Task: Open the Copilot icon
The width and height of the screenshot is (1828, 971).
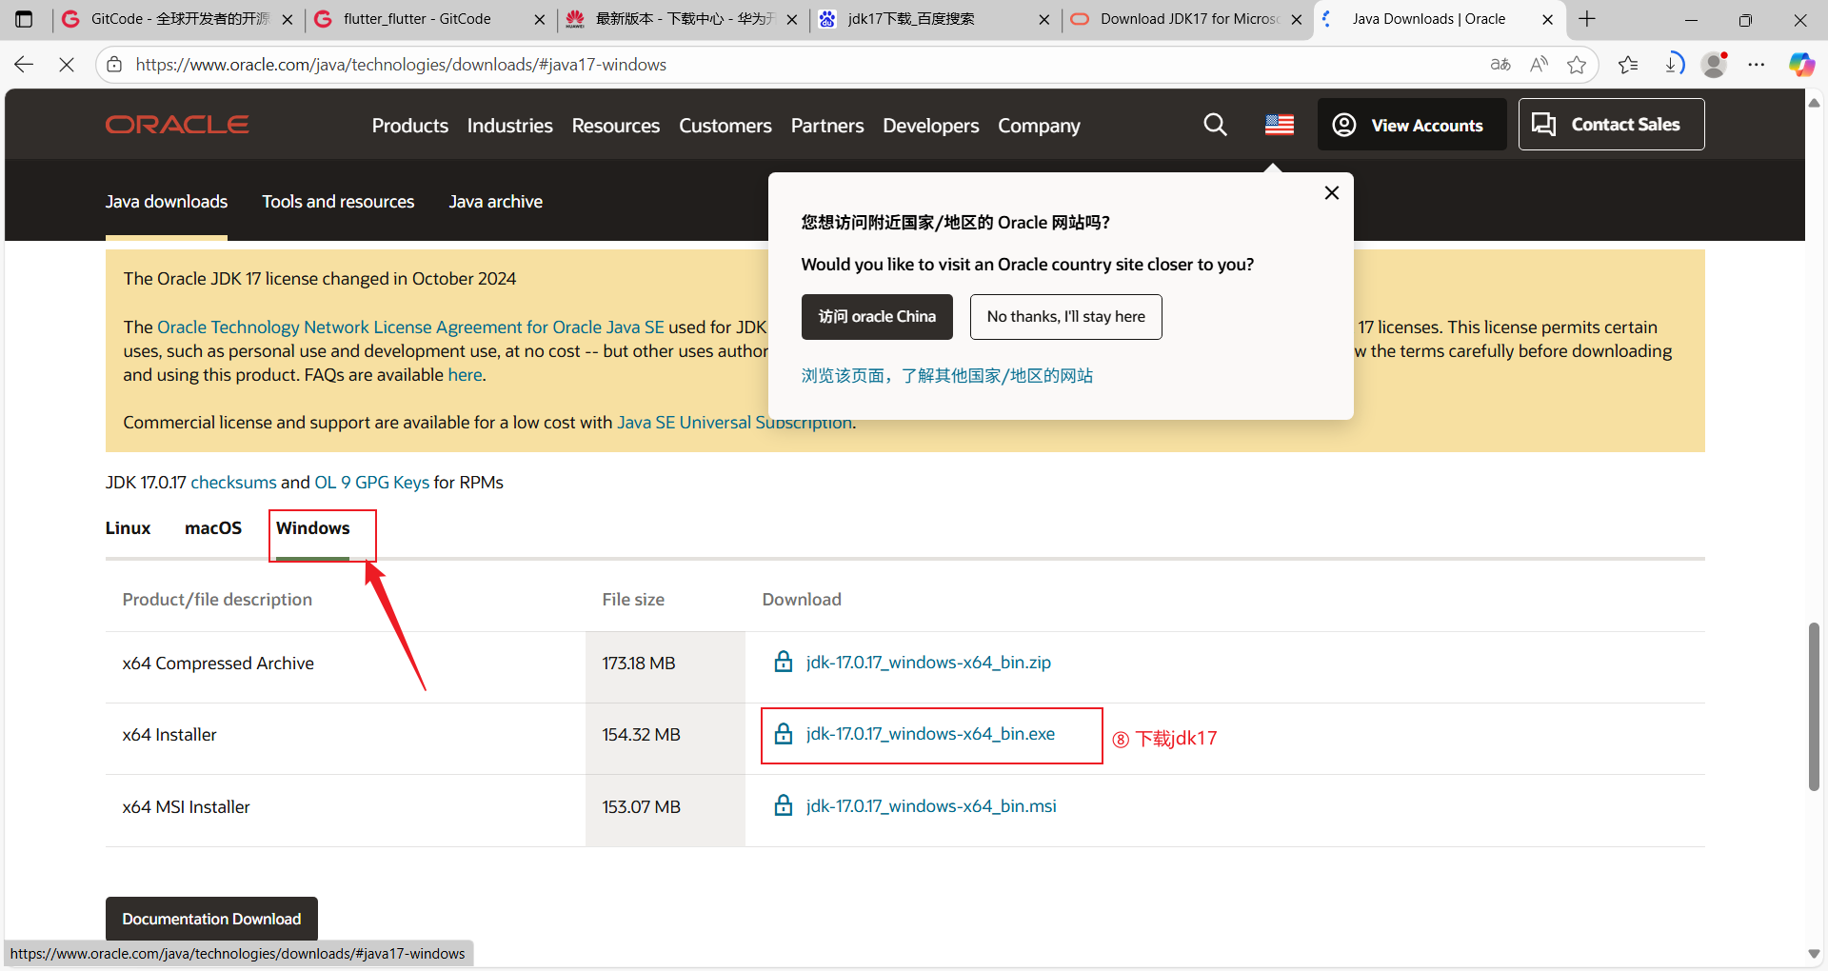Action: (1801, 65)
